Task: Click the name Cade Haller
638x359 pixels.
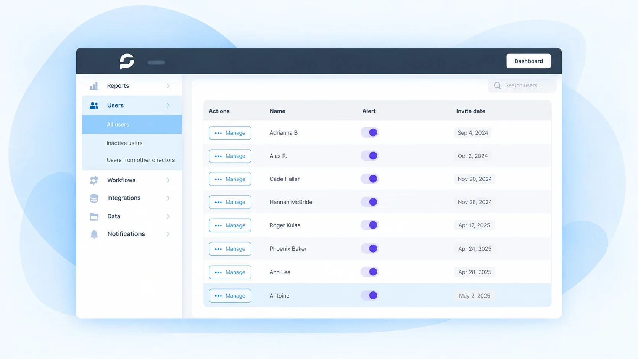Action: (x=284, y=179)
